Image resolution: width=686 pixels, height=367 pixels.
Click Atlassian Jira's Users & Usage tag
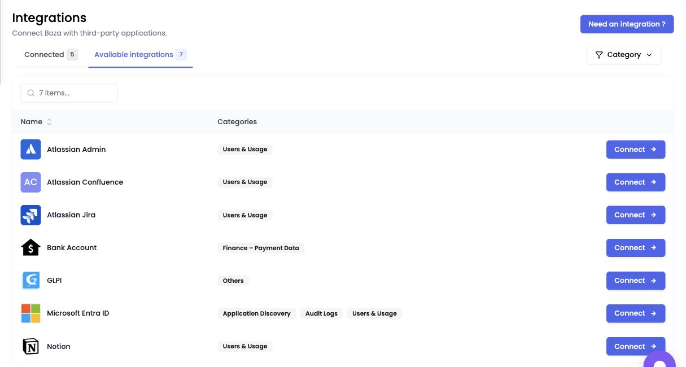click(245, 215)
